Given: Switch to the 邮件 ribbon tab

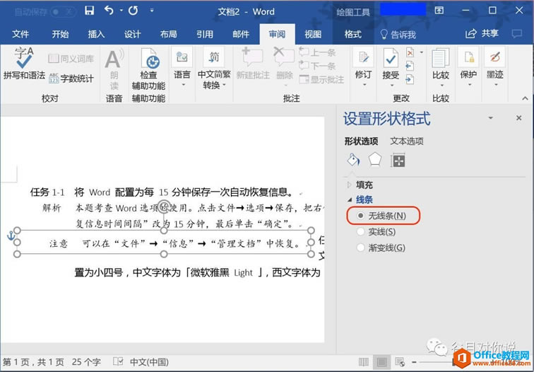Looking at the screenshot, I should pyautogui.click(x=241, y=34).
